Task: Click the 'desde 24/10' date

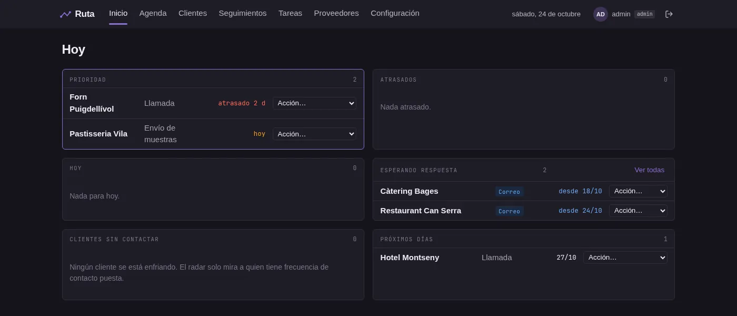Action: click(x=580, y=211)
